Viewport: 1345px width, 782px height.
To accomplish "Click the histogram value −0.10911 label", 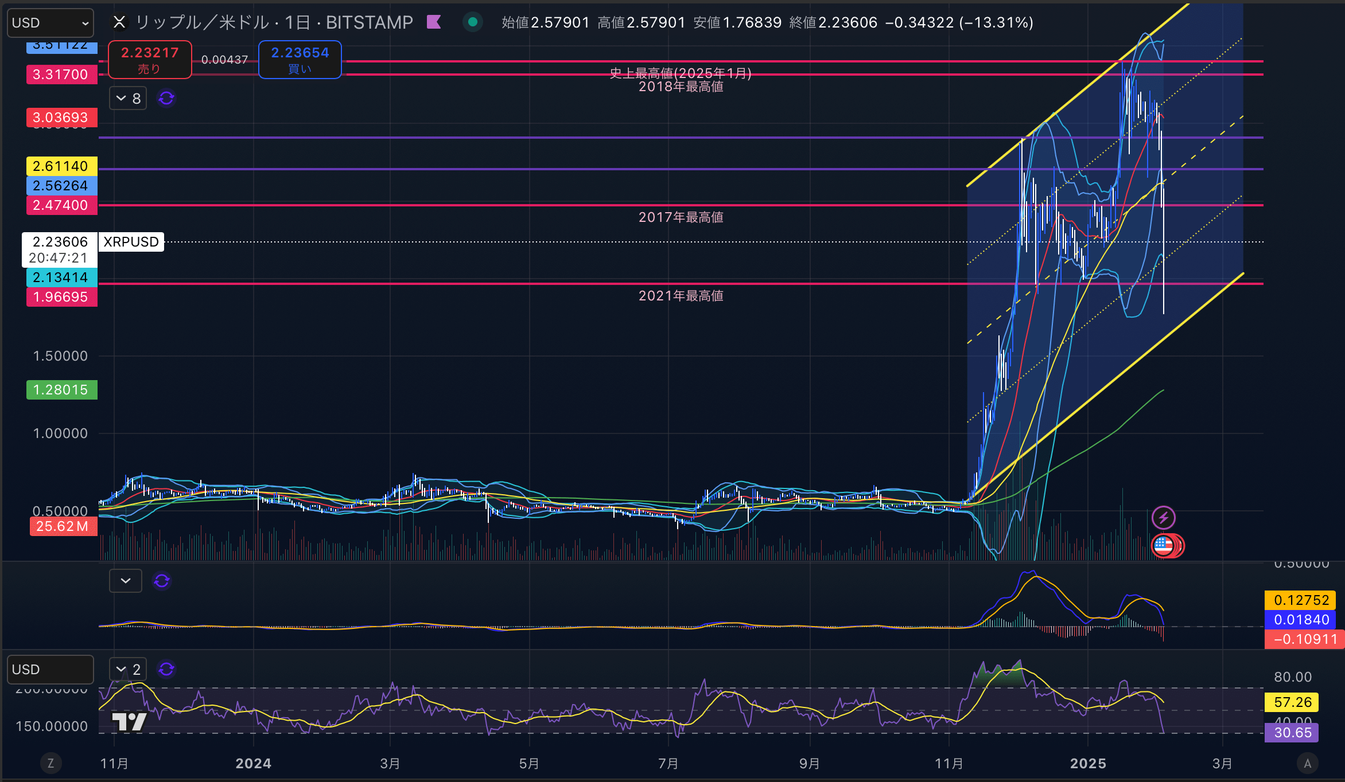I will 1304,639.
